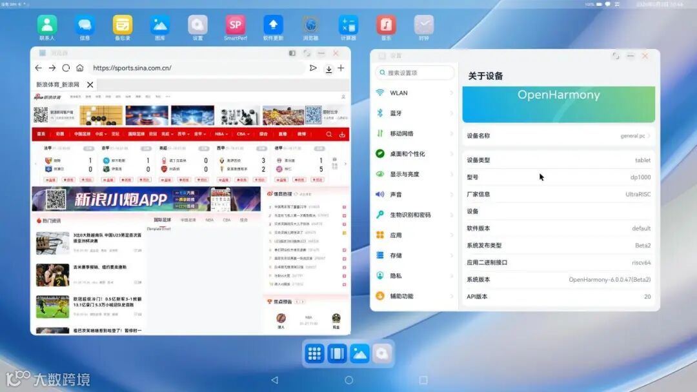Click the 蓝牙 bluetooth icon in settings
The width and height of the screenshot is (697, 392).
pos(380,113)
